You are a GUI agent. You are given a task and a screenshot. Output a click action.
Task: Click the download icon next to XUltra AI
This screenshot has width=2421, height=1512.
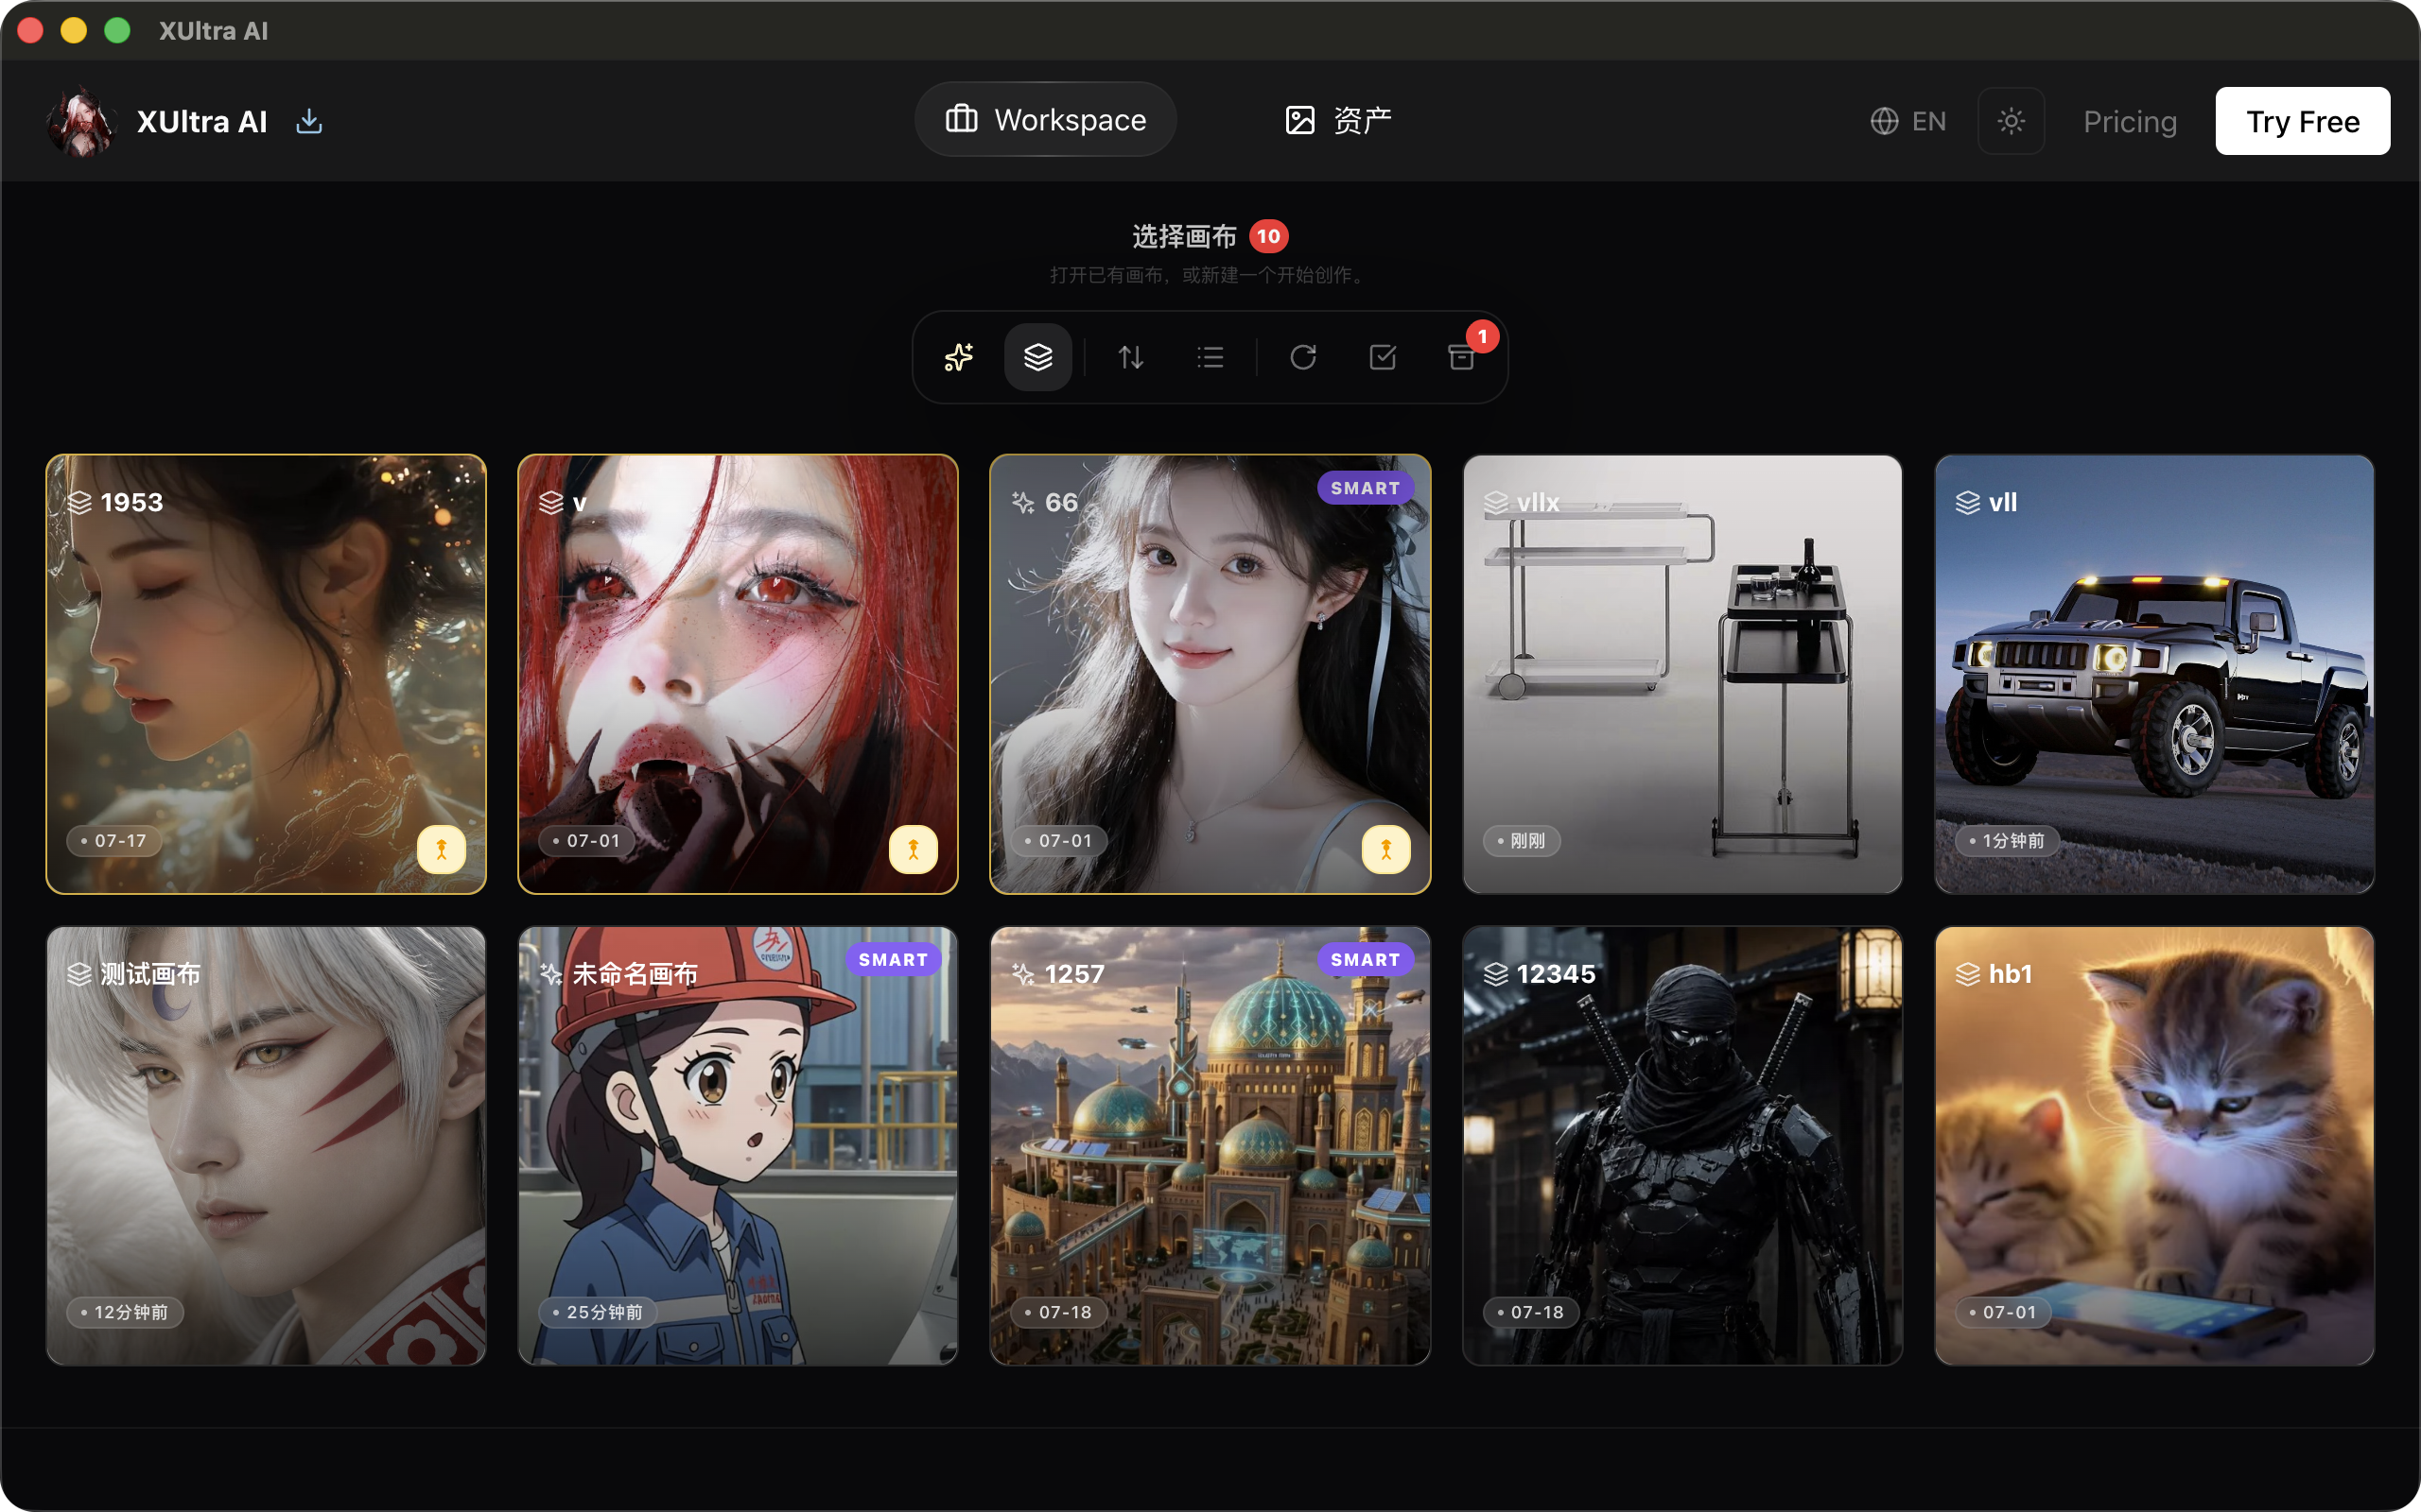[x=309, y=121]
